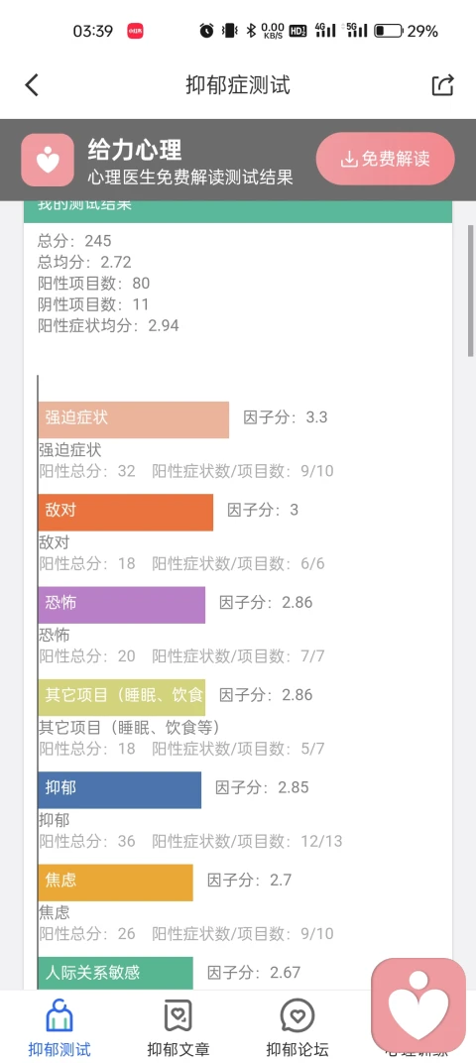Open the share icon in header
Screen dimensions: 476x1063
(442, 85)
